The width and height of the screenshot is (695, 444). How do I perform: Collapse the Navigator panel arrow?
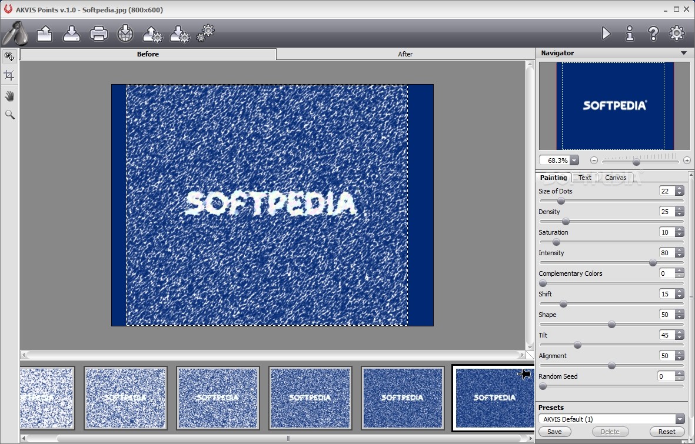[684, 53]
